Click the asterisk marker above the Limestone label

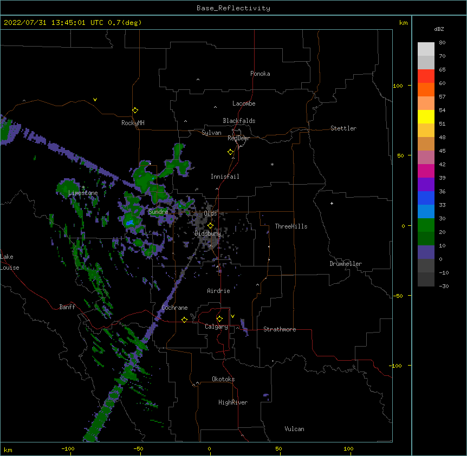point(83,187)
